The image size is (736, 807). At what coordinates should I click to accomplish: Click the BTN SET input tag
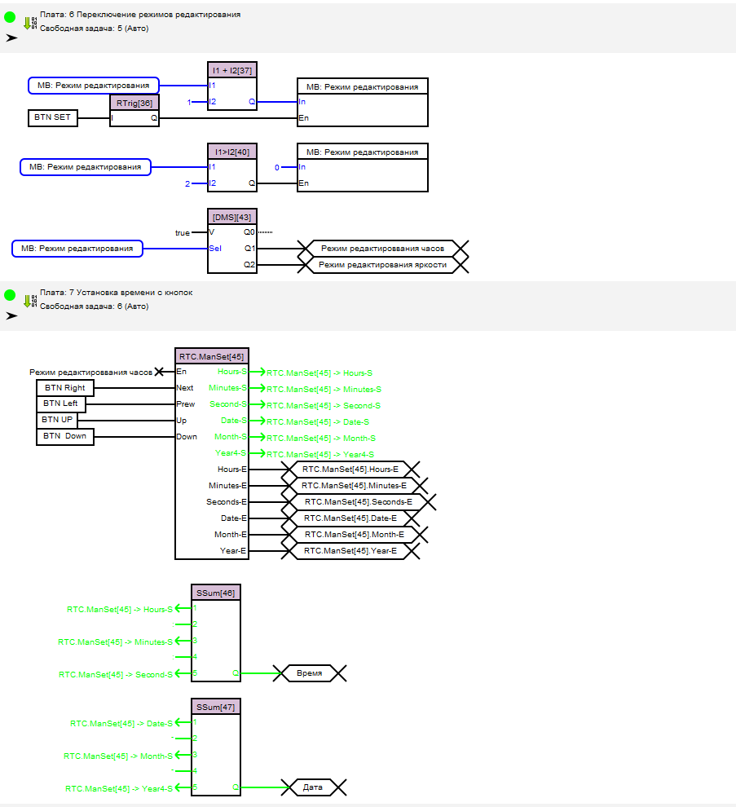(52, 118)
